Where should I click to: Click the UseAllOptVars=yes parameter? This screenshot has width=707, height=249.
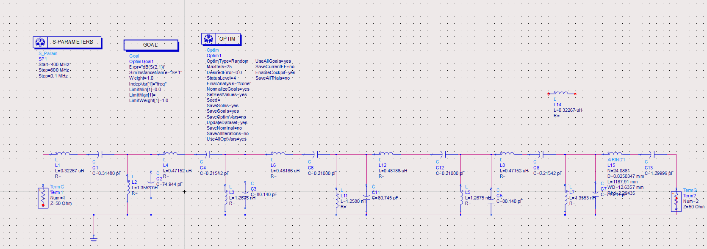coord(226,139)
